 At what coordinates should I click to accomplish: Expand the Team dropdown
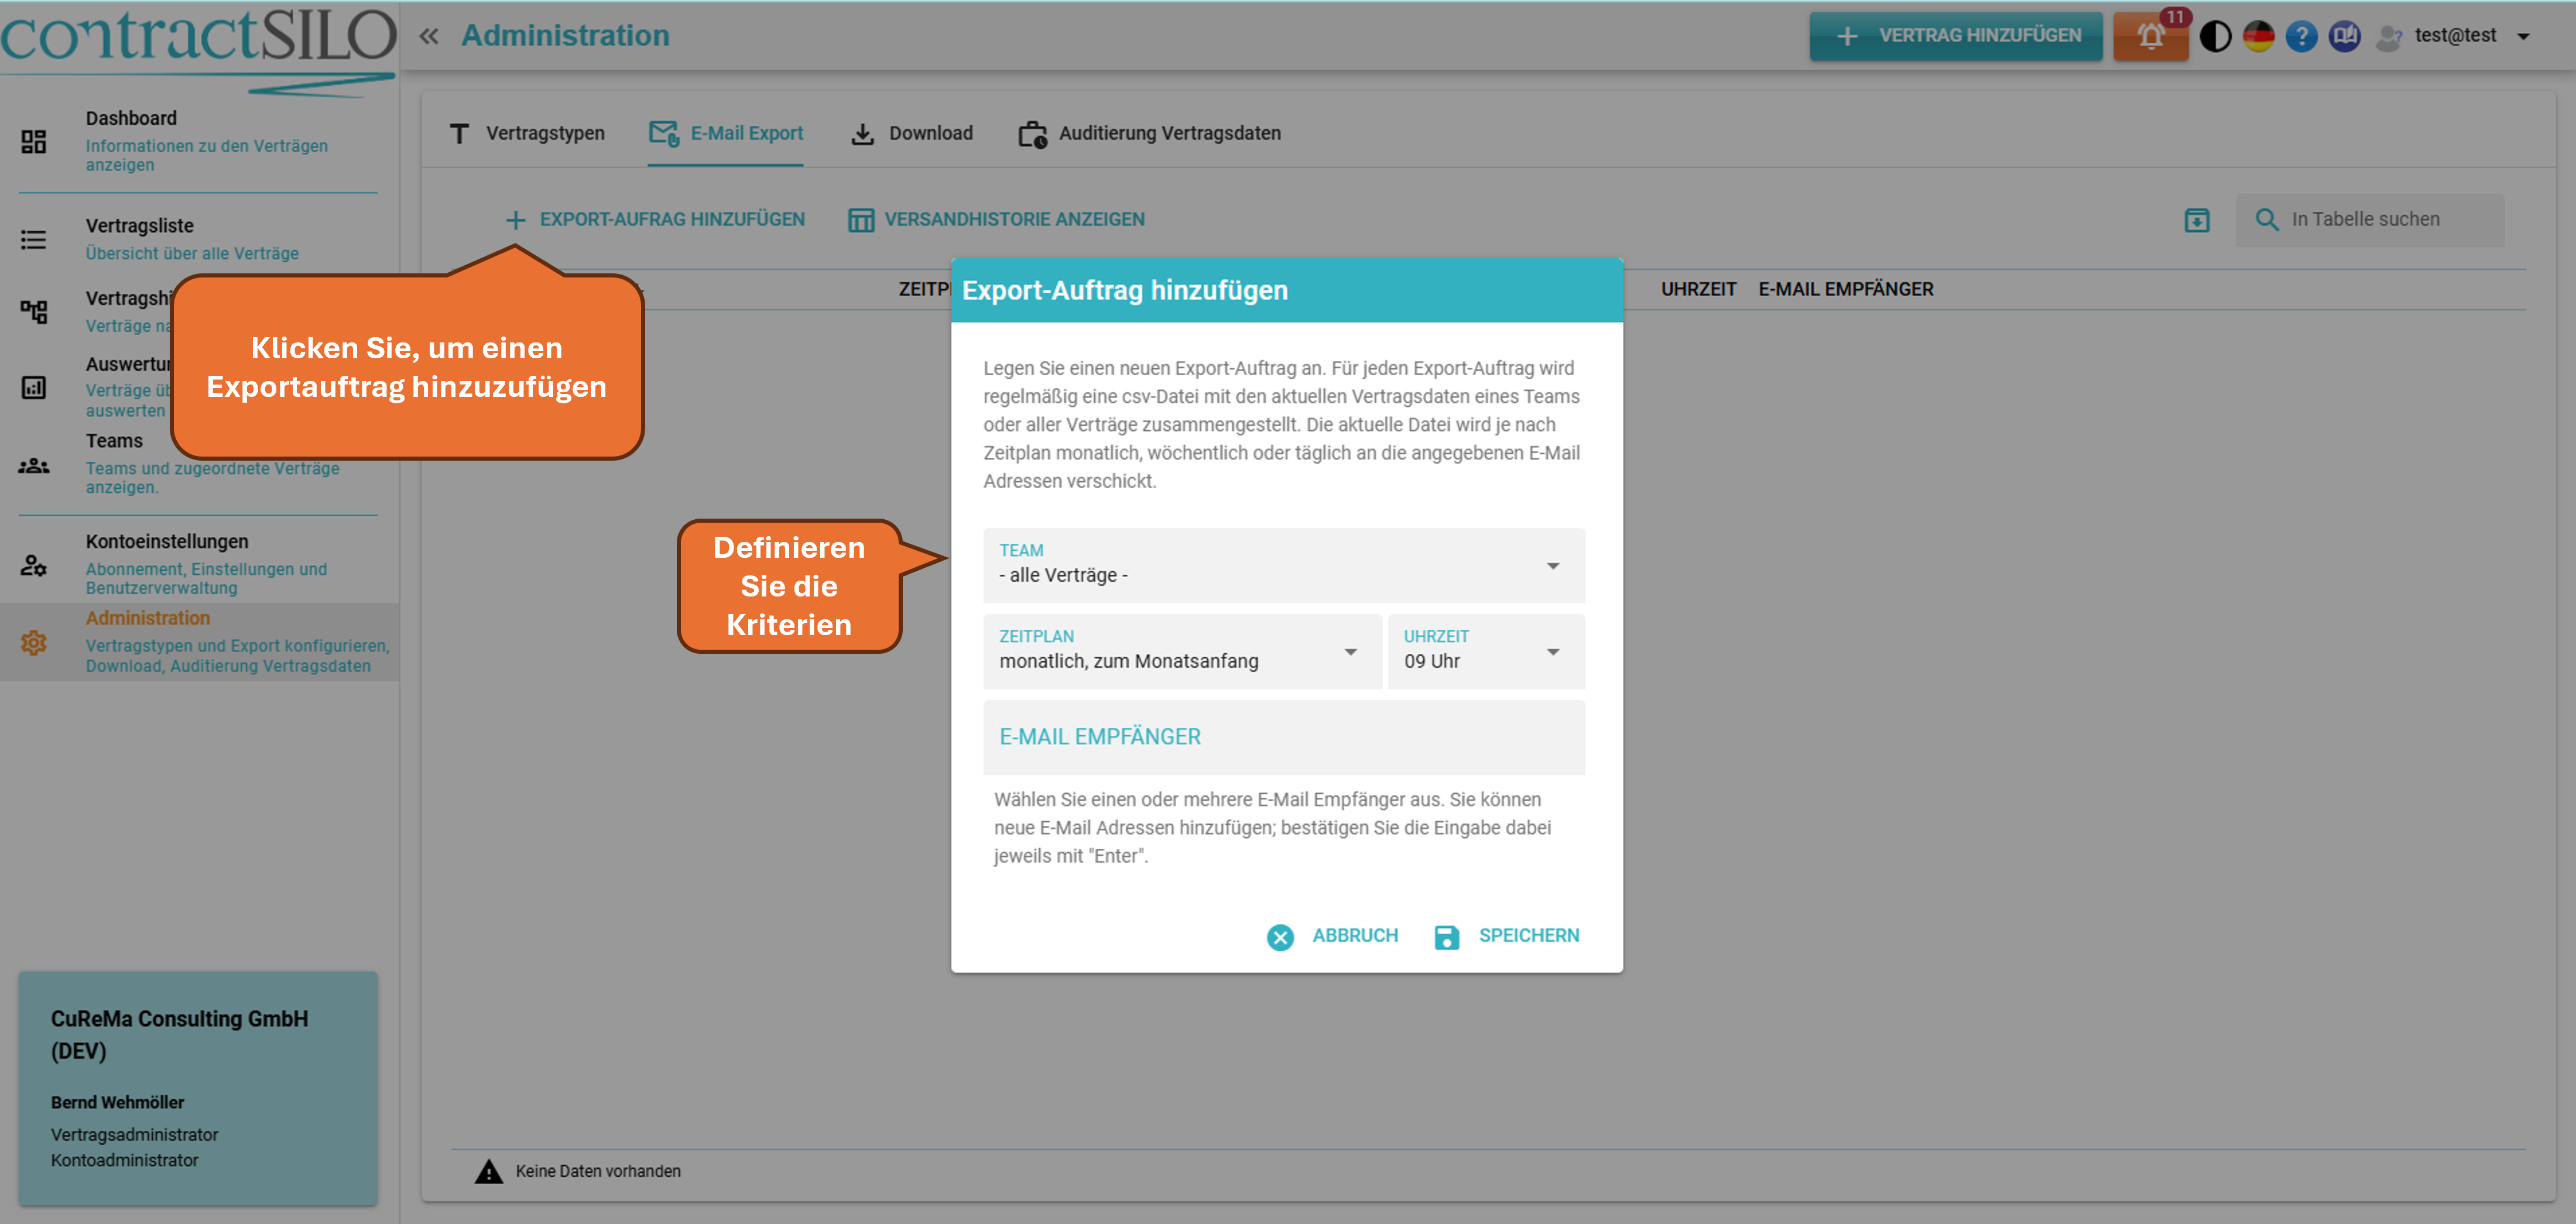(1283, 566)
